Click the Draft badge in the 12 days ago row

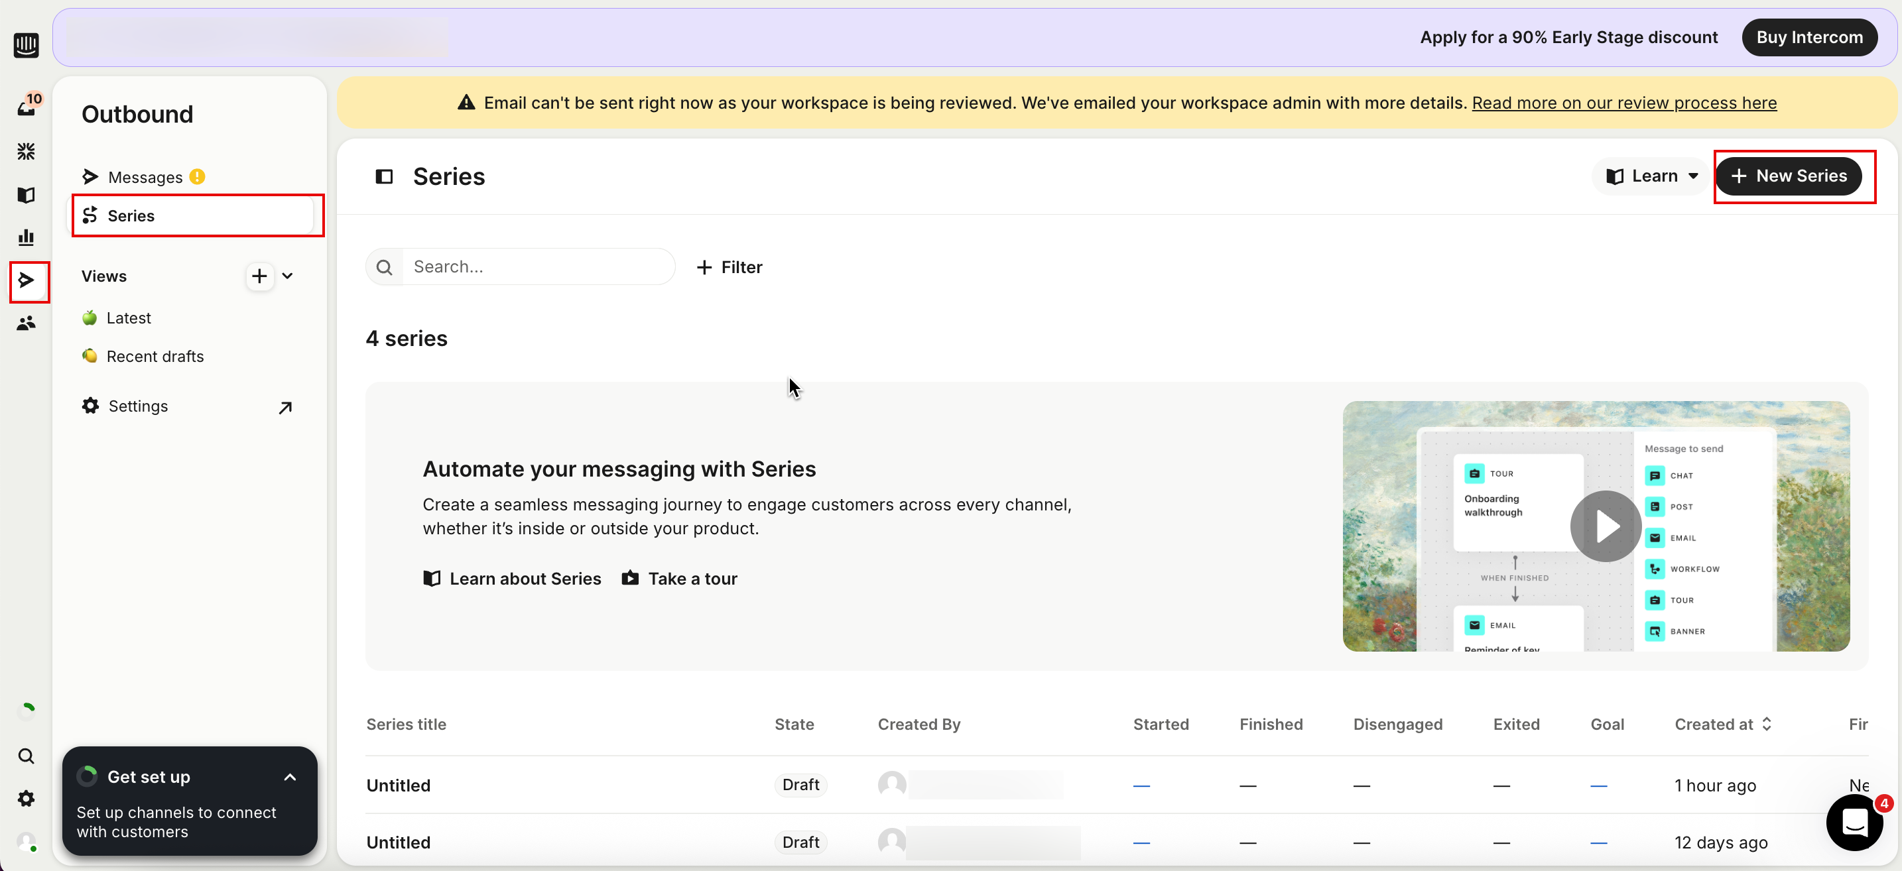(800, 842)
